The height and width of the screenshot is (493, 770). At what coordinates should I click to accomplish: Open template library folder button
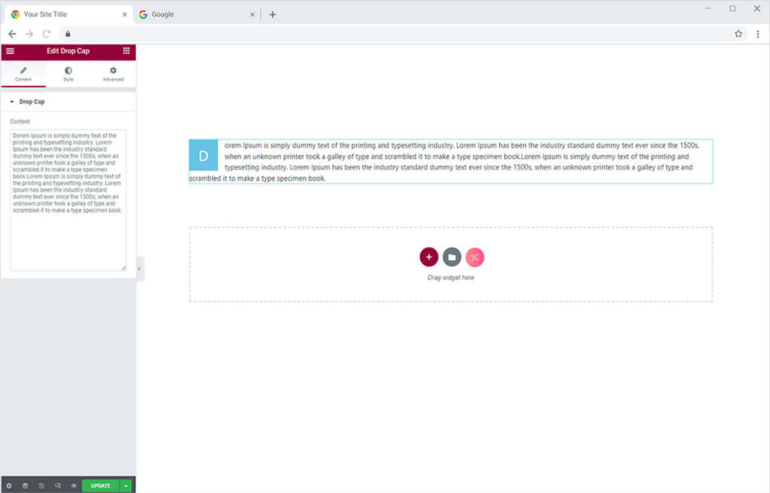(451, 257)
